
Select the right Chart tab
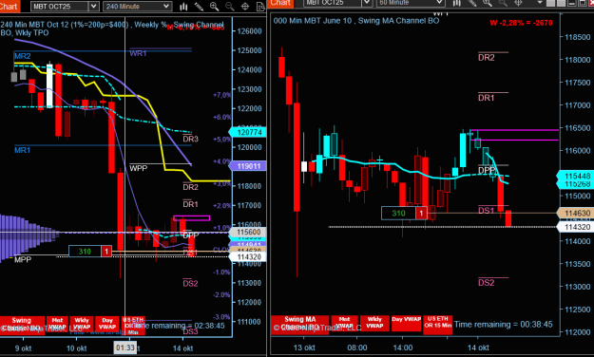tap(280, 3)
